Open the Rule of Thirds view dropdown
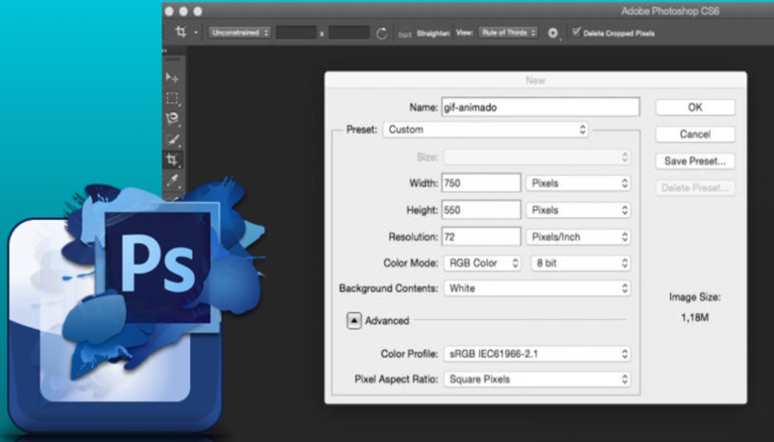Screen dimensions: 774x442 point(509,33)
